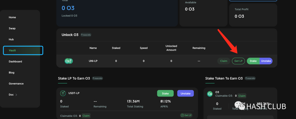Stake in the USDT-LP card
This screenshot has width=296, height=119.
tap(165, 93)
